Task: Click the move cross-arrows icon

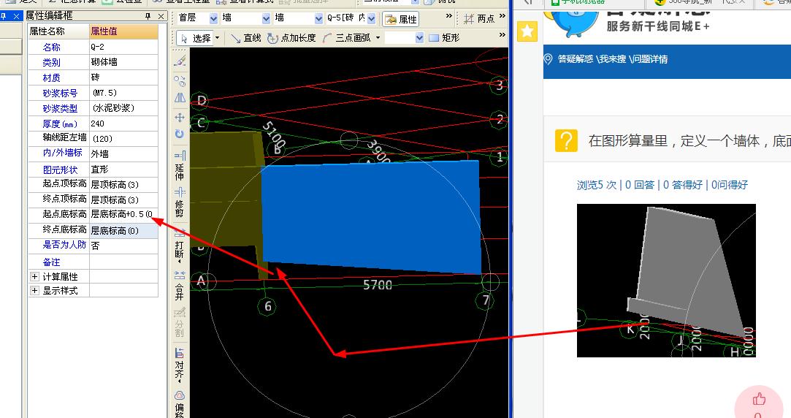Action: click(180, 118)
